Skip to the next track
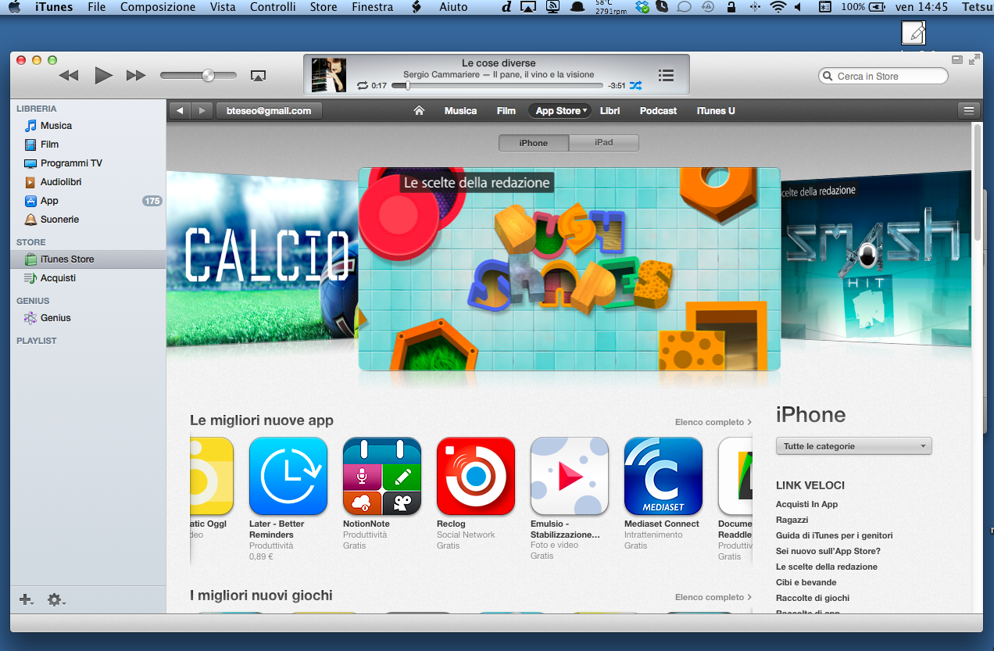 pos(136,76)
